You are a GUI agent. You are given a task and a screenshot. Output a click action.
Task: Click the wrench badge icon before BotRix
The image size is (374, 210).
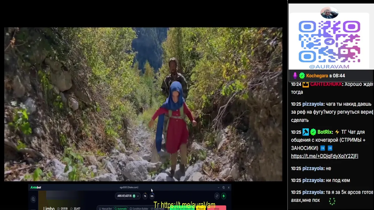[305, 132]
